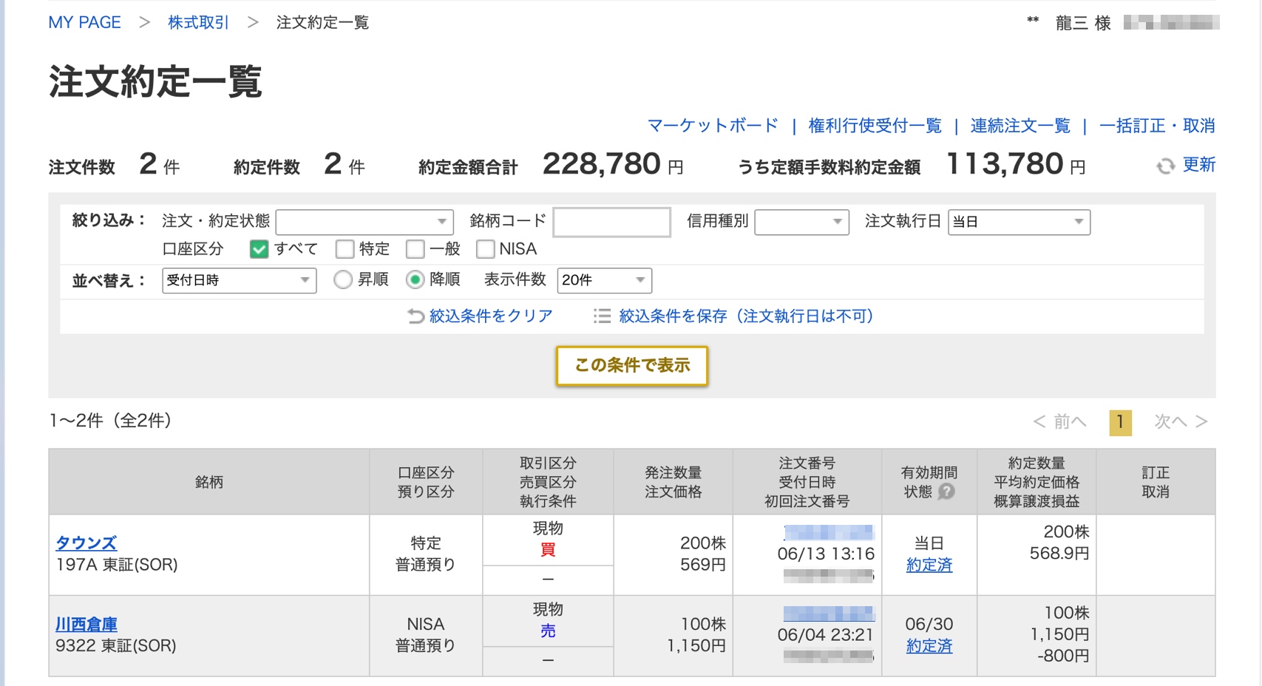Click the 前へ pagination link
Image resolution: width=1262 pixels, height=686 pixels.
click(1060, 422)
